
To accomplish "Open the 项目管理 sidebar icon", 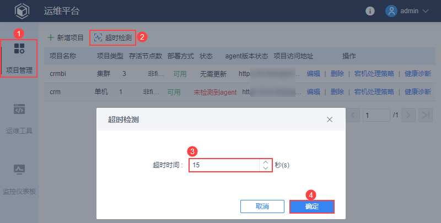I will pyautogui.click(x=19, y=48).
